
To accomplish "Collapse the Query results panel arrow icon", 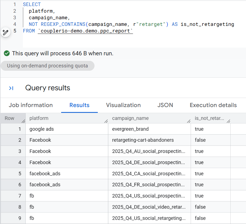I will coord(11,88).
